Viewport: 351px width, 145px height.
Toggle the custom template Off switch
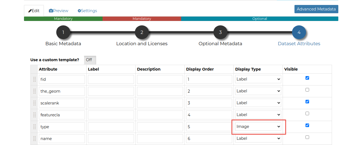pos(90,60)
